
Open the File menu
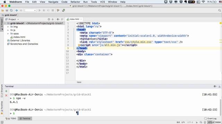pos(27,2)
